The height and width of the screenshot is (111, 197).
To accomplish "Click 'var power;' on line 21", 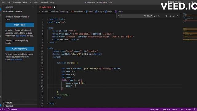I will [x=67, y=77].
